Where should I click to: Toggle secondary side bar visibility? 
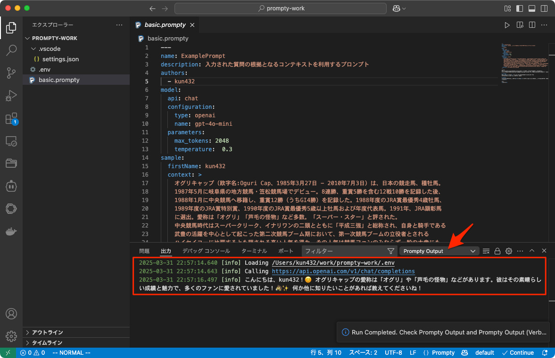[x=544, y=8]
